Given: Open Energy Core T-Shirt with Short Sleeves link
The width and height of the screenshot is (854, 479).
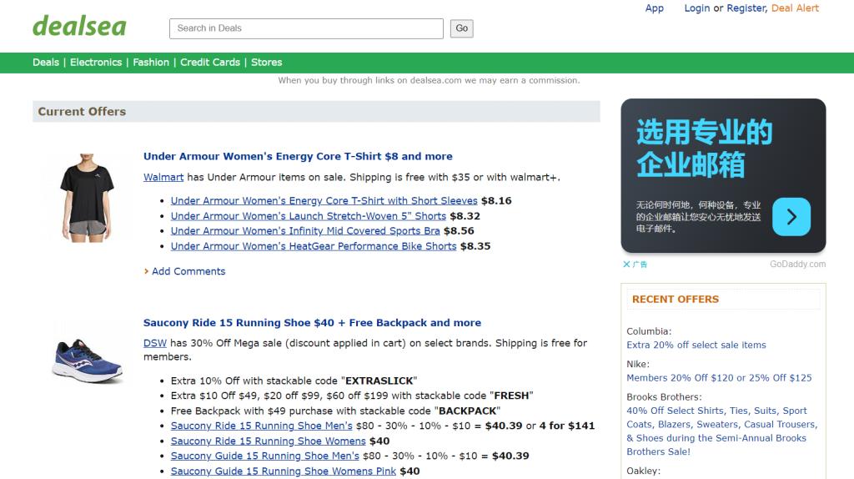Looking at the screenshot, I should click(x=324, y=200).
